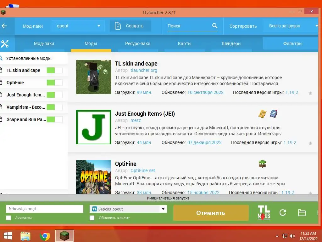This screenshot has height=242, width=322.
Task: Click the Создать button
Action: [130, 26]
